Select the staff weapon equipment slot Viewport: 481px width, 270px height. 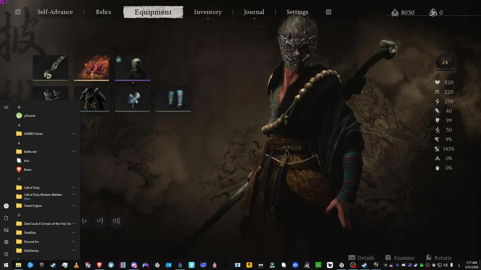(x=50, y=67)
